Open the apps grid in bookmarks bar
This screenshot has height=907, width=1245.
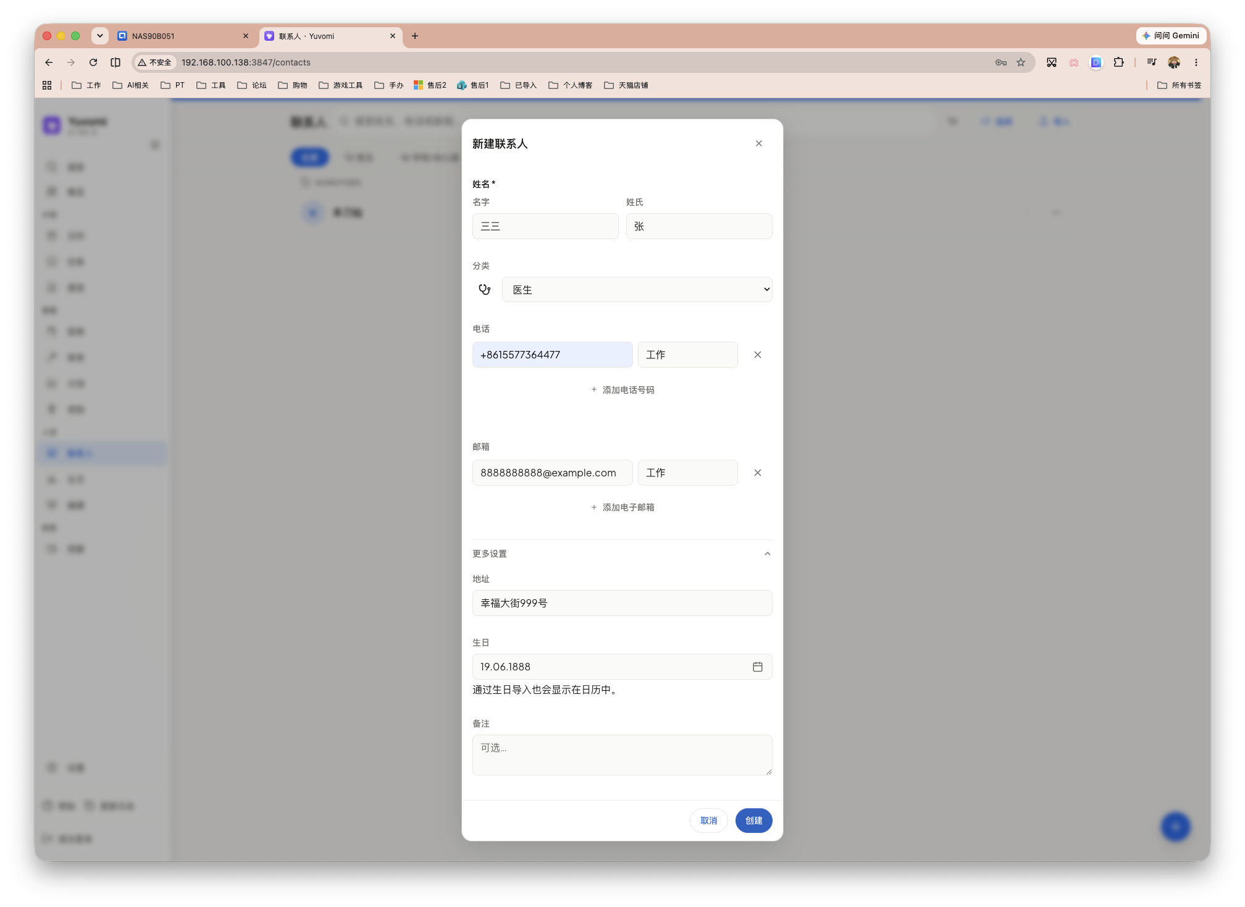pyautogui.click(x=47, y=85)
